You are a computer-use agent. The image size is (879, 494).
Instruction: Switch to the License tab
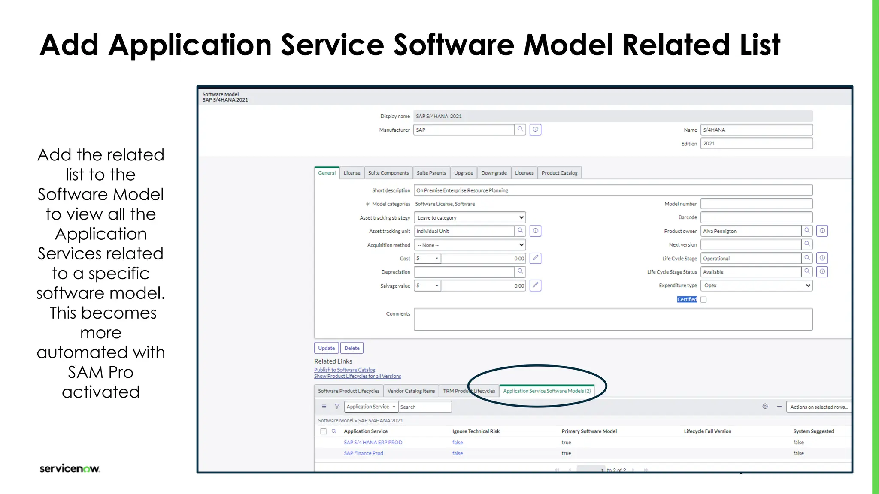(x=352, y=173)
